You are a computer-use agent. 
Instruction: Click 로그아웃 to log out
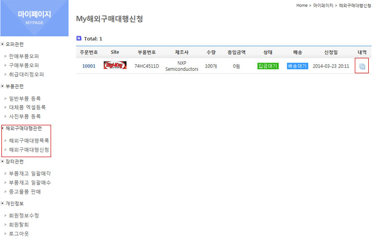pos(19,234)
